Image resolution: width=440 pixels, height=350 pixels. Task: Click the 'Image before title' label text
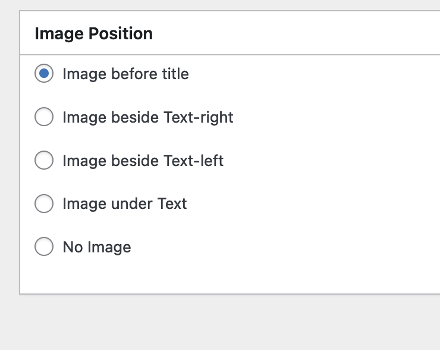125,74
